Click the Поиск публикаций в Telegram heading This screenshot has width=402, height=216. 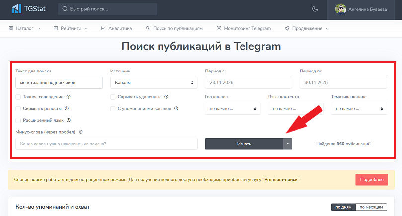[201, 46]
